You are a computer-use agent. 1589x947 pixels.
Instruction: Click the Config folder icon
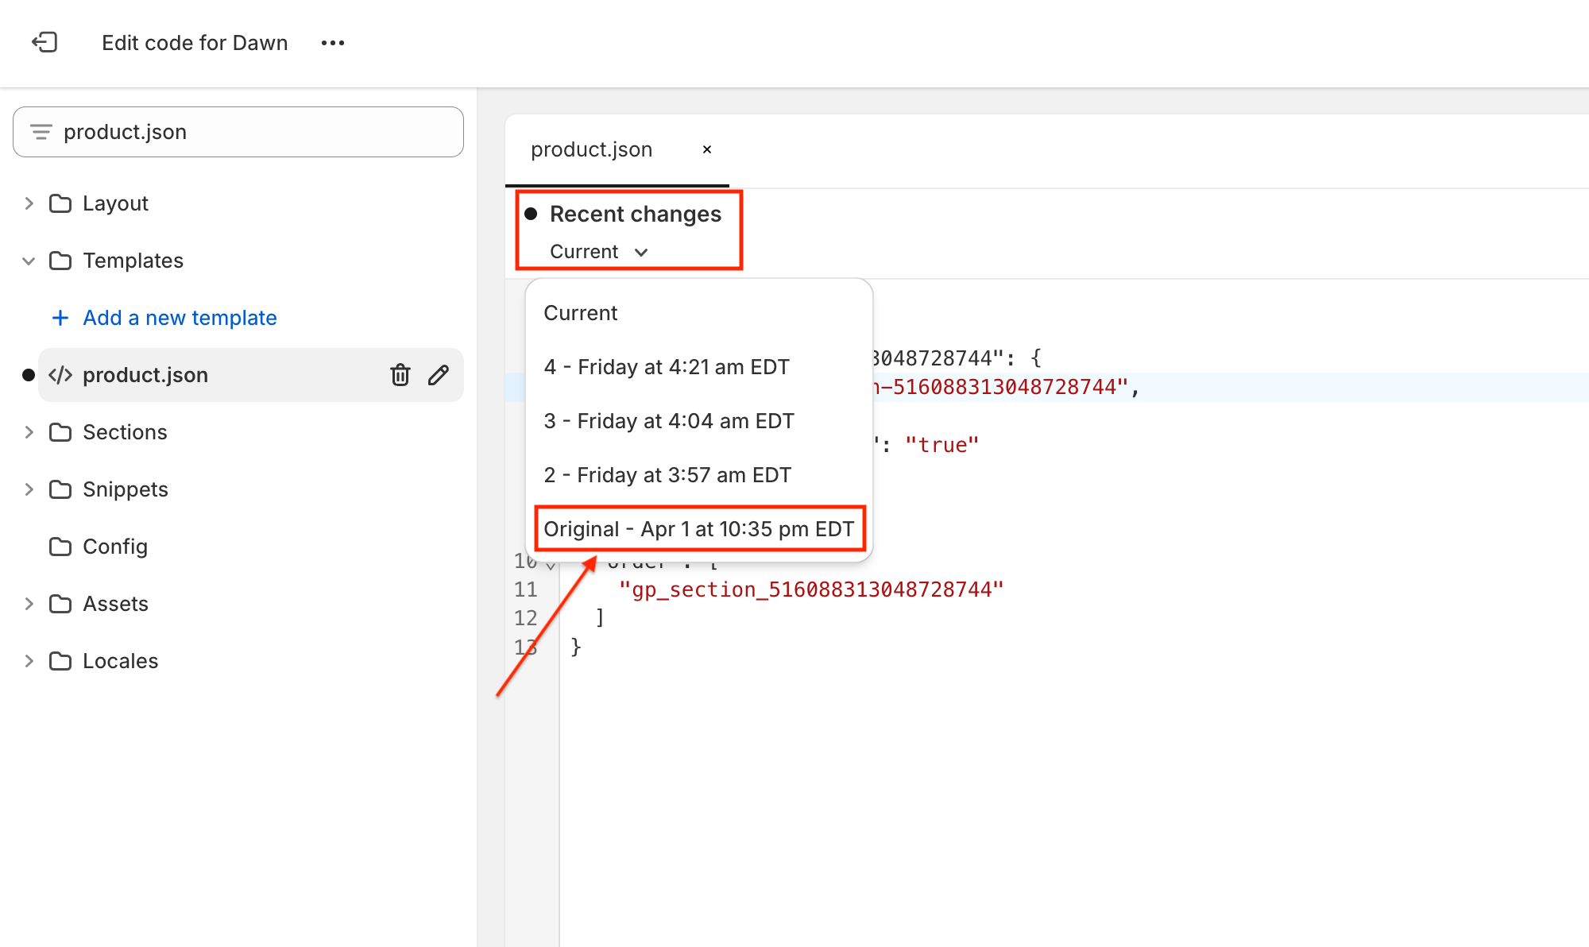coord(60,547)
